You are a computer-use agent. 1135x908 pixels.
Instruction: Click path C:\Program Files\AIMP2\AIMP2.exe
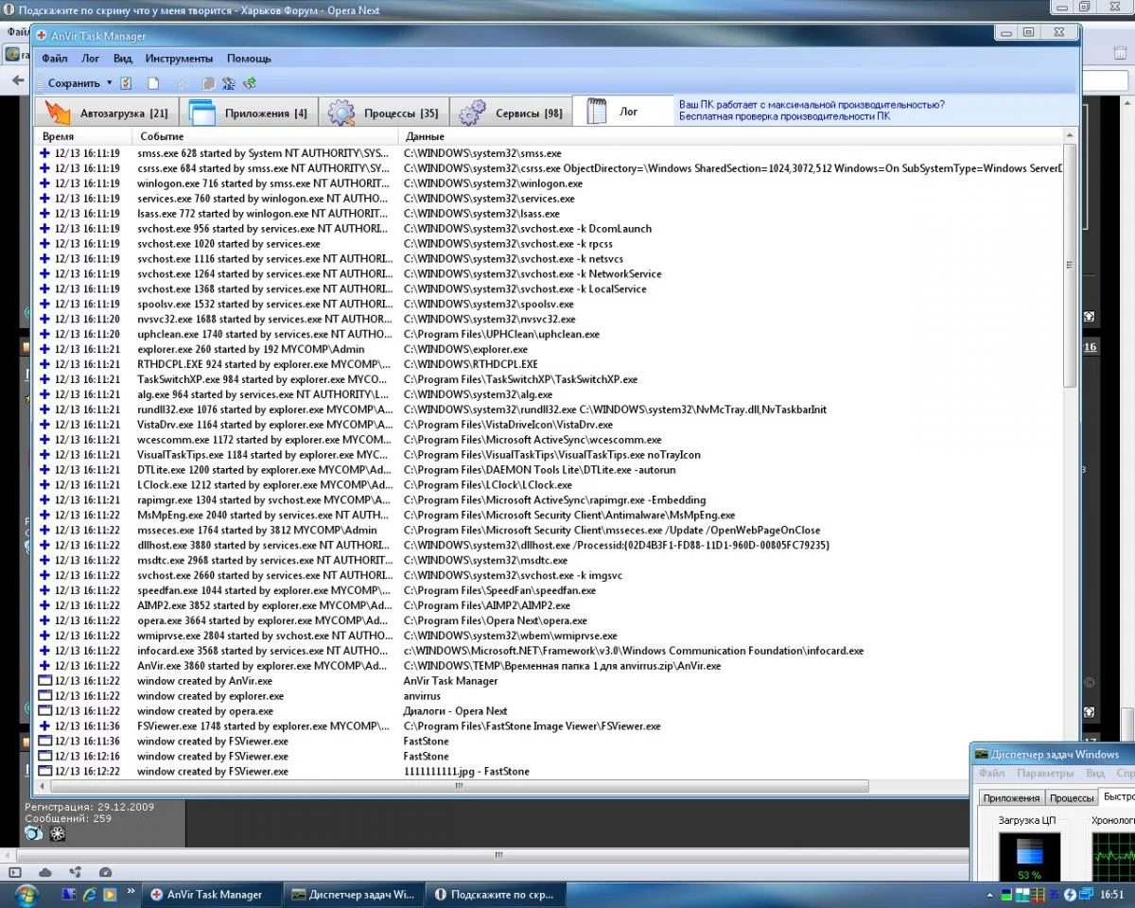[487, 605]
